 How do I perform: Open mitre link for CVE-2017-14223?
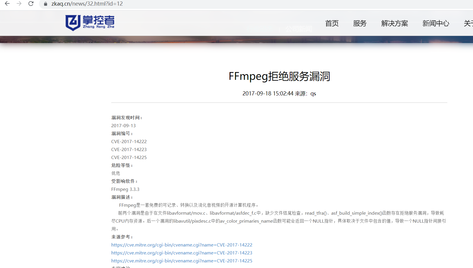coord(182,253)
